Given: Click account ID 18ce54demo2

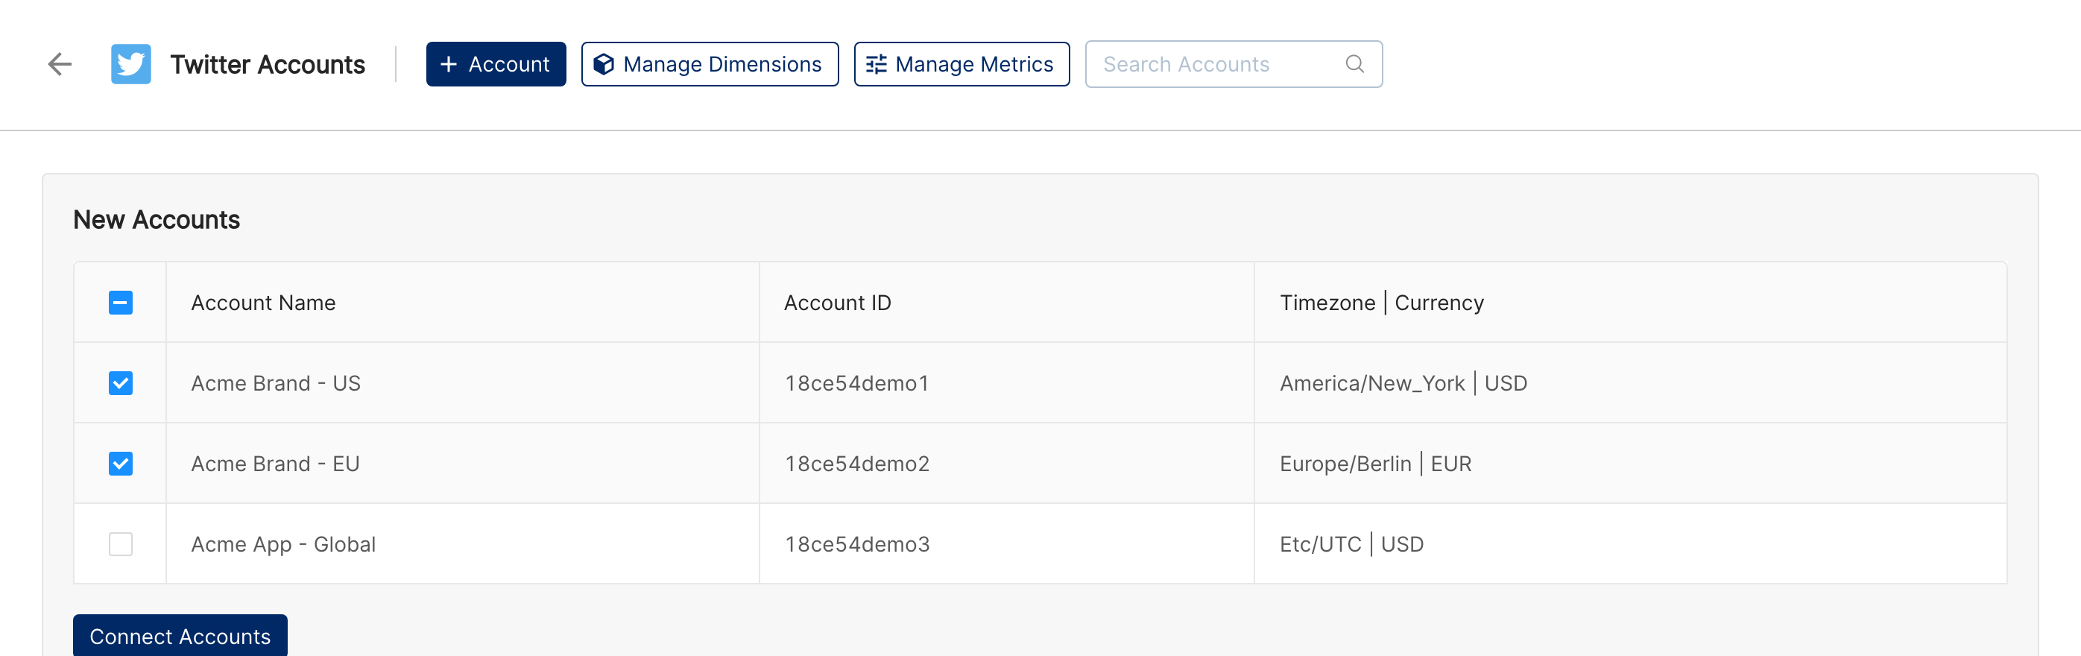Looking at the screenshot, I should tap(856, 464).
